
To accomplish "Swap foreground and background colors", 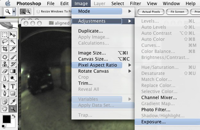I will click(14, 116).
